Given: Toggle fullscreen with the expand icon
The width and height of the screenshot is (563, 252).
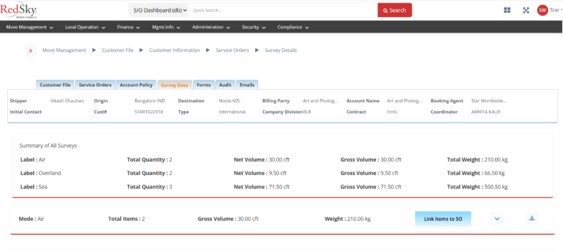Looking at the screenshot, I should [526, 11].
